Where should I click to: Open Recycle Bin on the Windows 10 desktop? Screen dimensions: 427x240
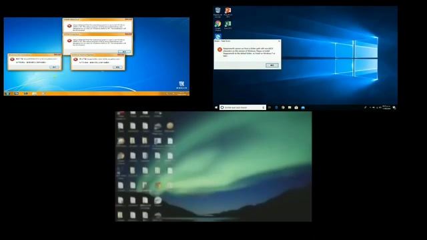click(x=218, y=13)
